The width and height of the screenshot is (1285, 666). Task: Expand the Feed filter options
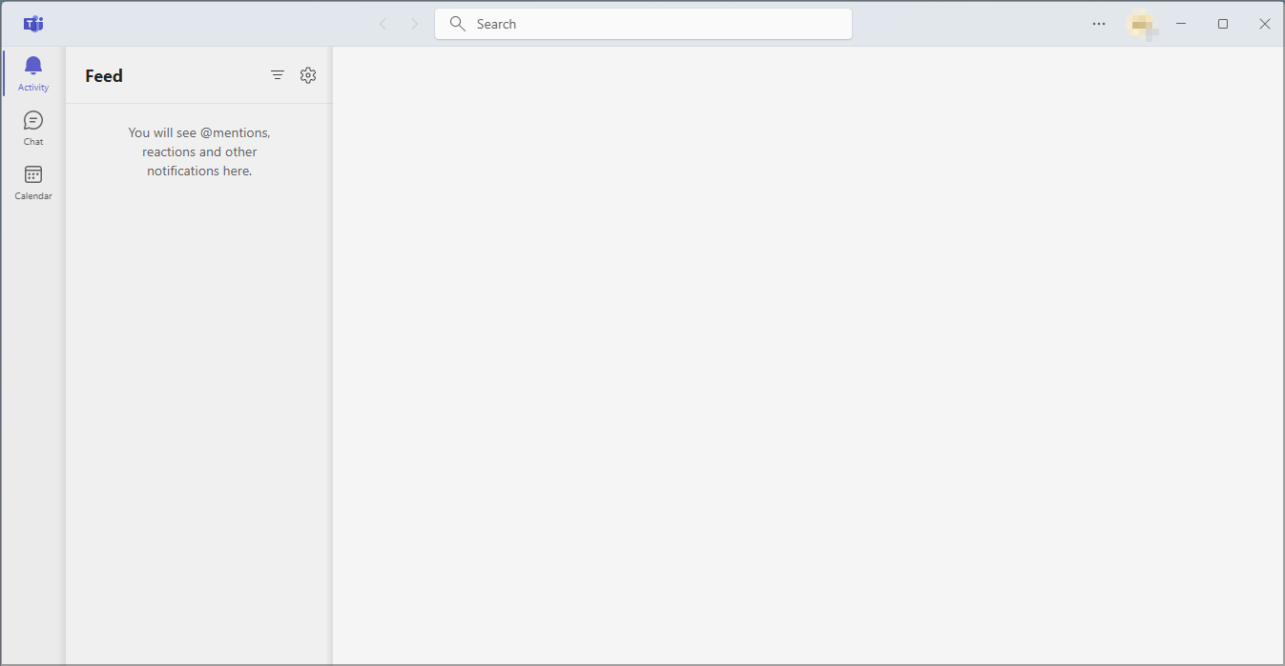point(278,74)
